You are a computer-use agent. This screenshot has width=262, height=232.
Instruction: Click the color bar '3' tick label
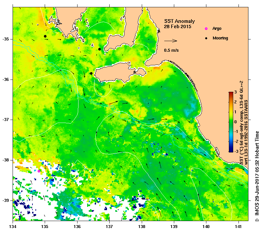[x=236, y=92]
